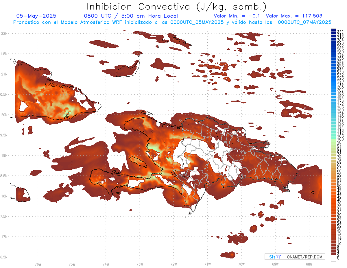The image size is (347, 268).
Task: Click the '21N' latitude label
Action: pos(4,74)
